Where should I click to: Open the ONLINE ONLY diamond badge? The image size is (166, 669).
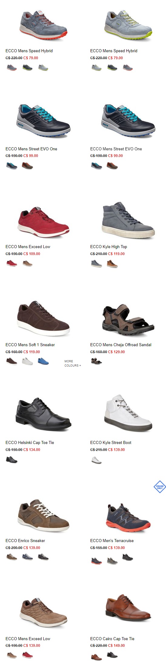(160, 487)
